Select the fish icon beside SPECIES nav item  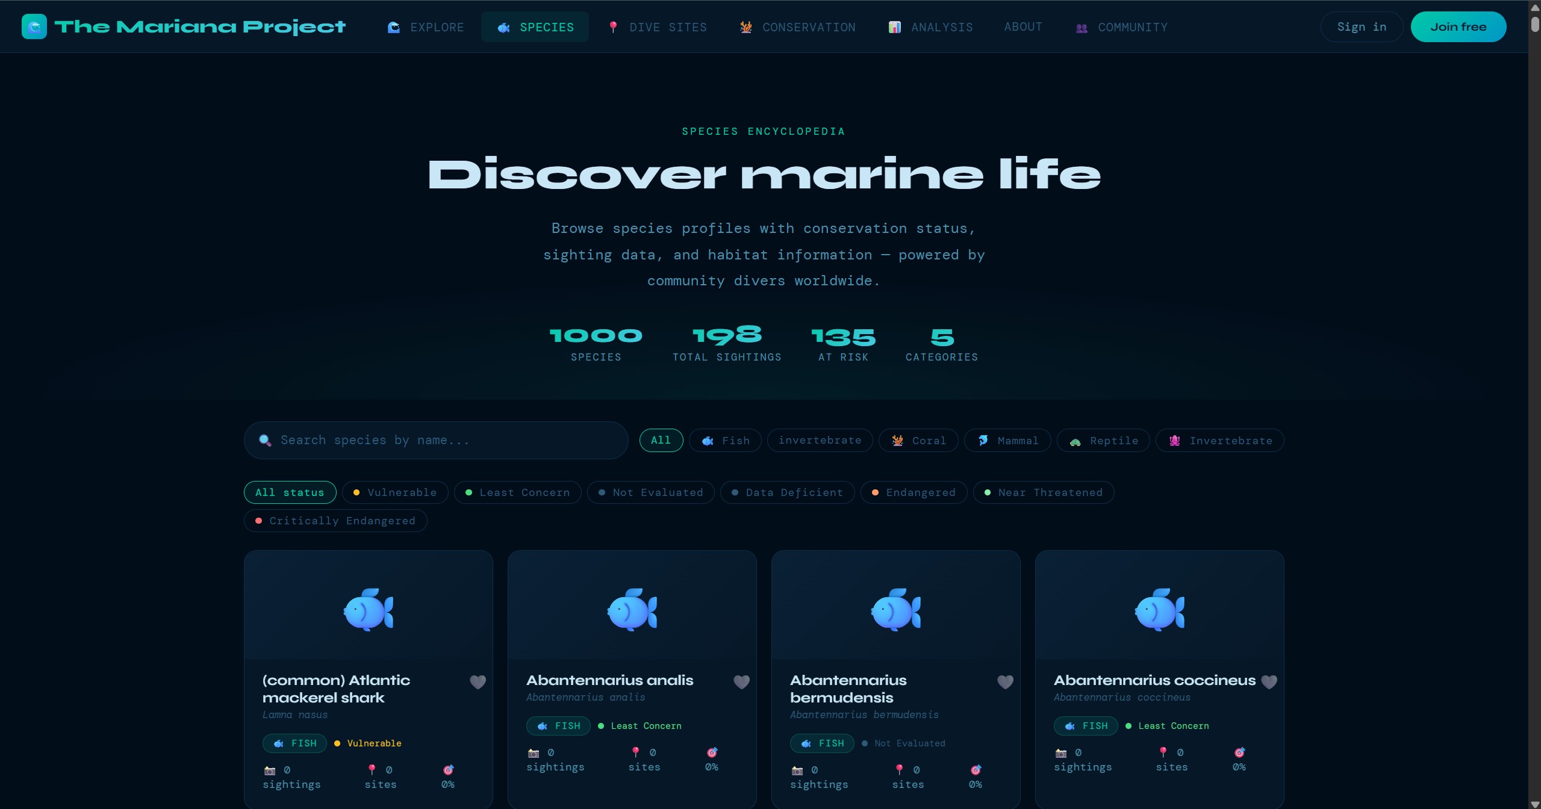503,27
